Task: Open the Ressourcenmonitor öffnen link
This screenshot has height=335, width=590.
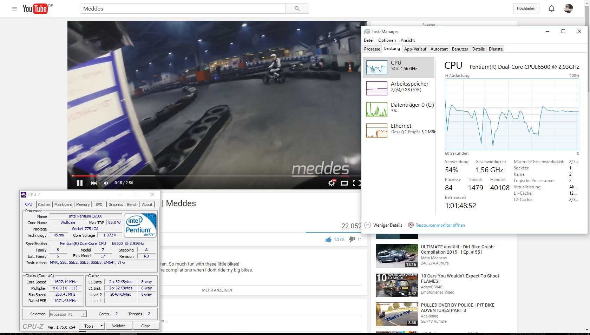Action: tap(440, 225)
